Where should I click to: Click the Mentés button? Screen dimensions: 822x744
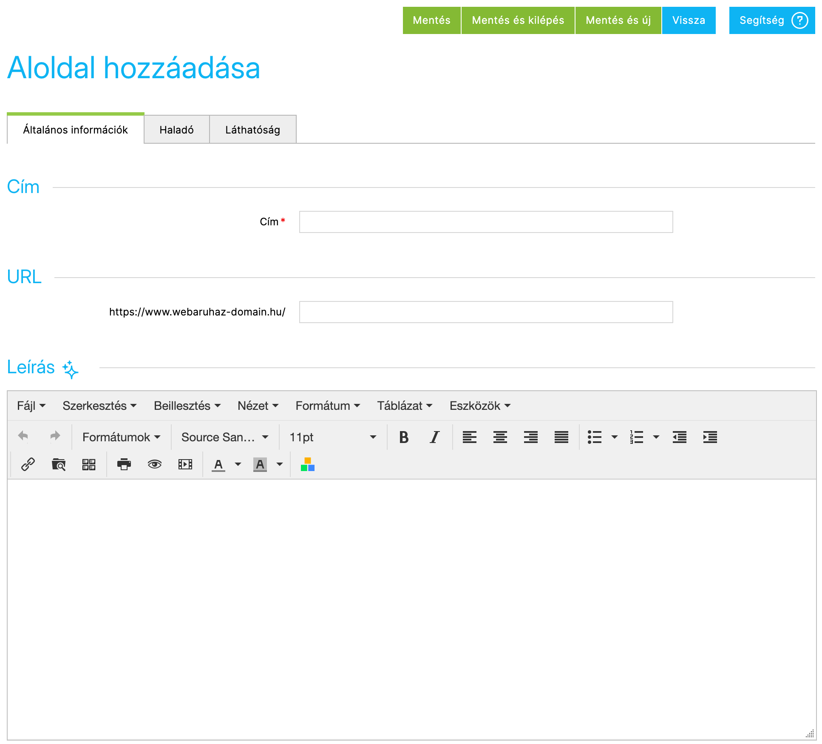click(432, 20)
